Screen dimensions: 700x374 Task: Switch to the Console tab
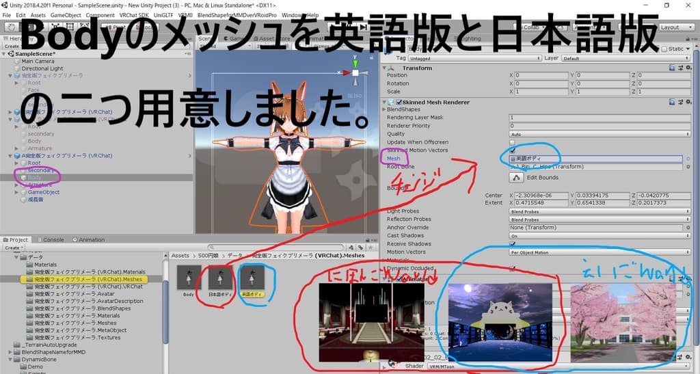53,240
